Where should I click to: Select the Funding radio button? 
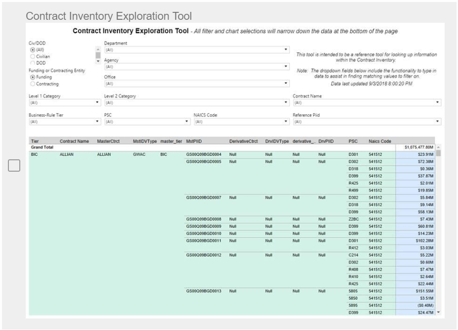tap(32, 77)
